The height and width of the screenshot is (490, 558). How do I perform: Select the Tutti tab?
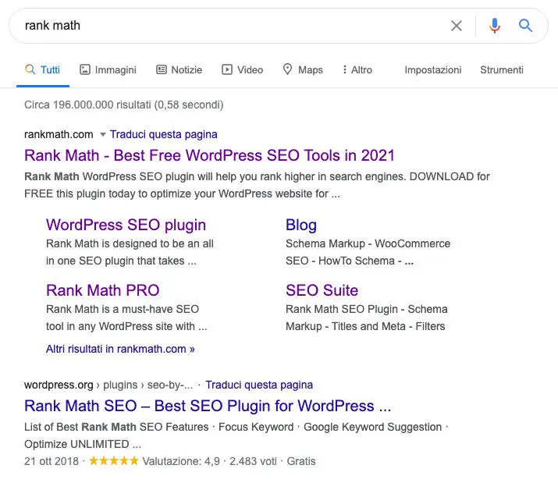[43, 69]
